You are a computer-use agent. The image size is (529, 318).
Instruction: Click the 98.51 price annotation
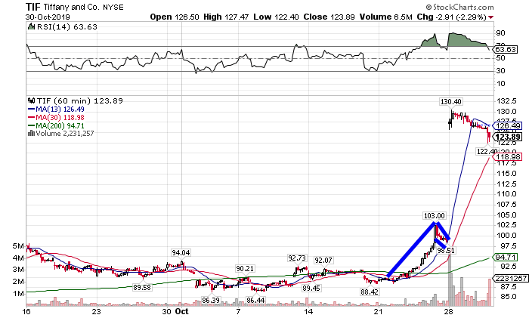pos(446,251)
